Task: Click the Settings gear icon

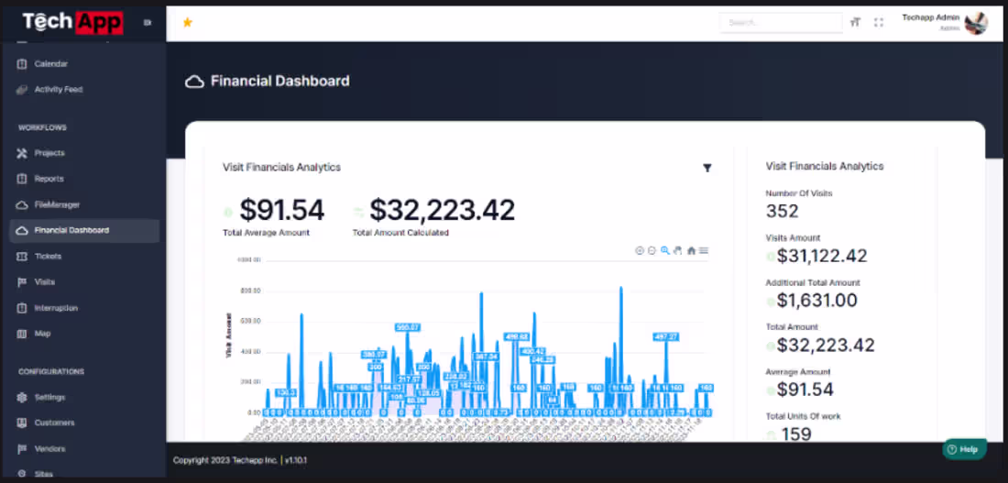Action: pos(22,397)
